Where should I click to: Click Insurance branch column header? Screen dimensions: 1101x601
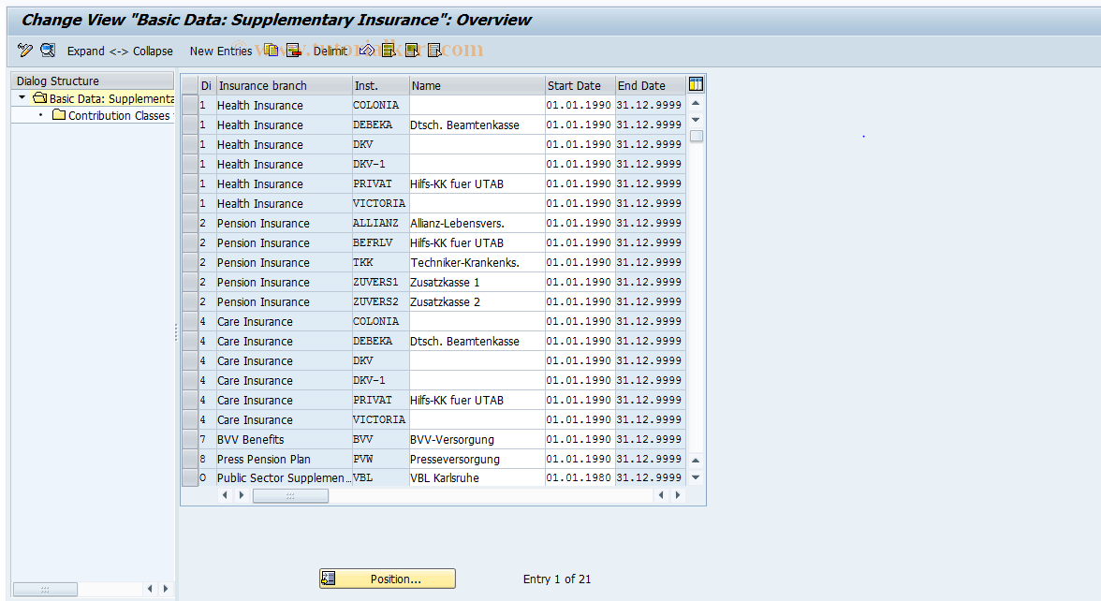[x=284, y=85]
